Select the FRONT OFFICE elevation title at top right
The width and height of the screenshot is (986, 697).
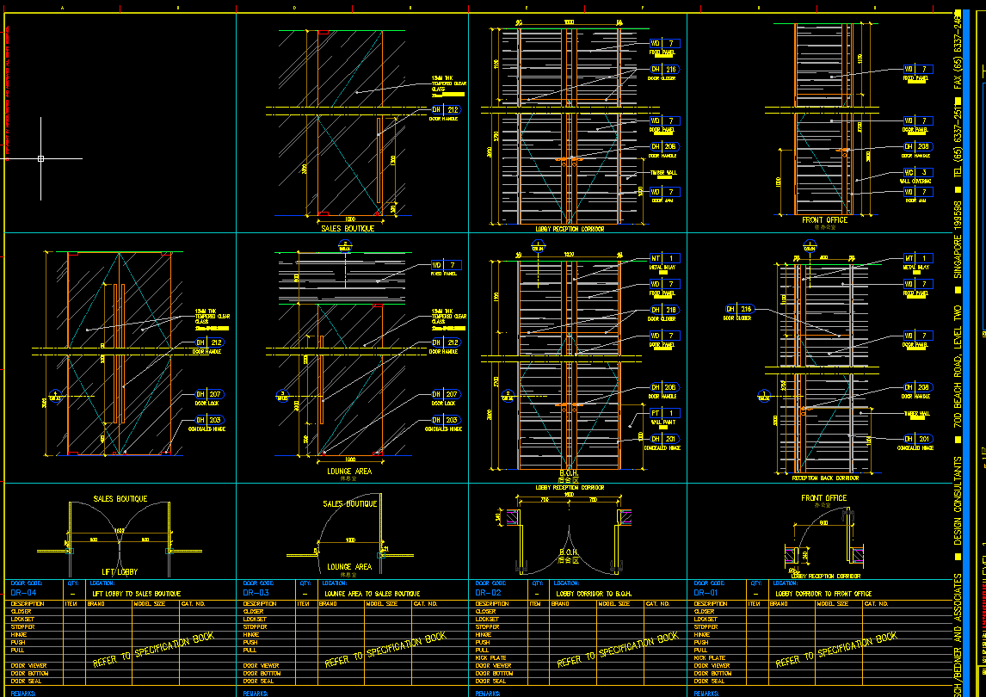click(x=824, y=220)
